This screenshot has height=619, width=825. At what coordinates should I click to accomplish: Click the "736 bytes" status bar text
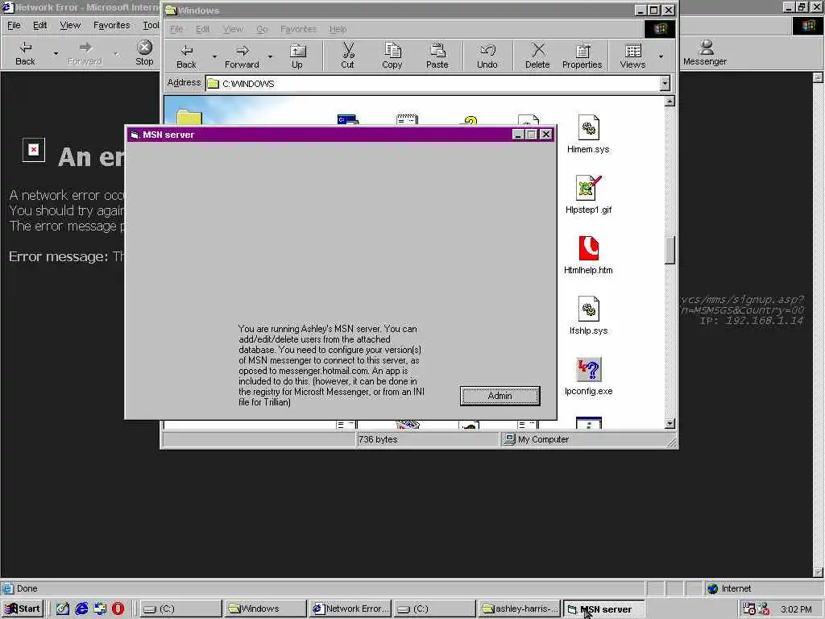tap(378, 439)
